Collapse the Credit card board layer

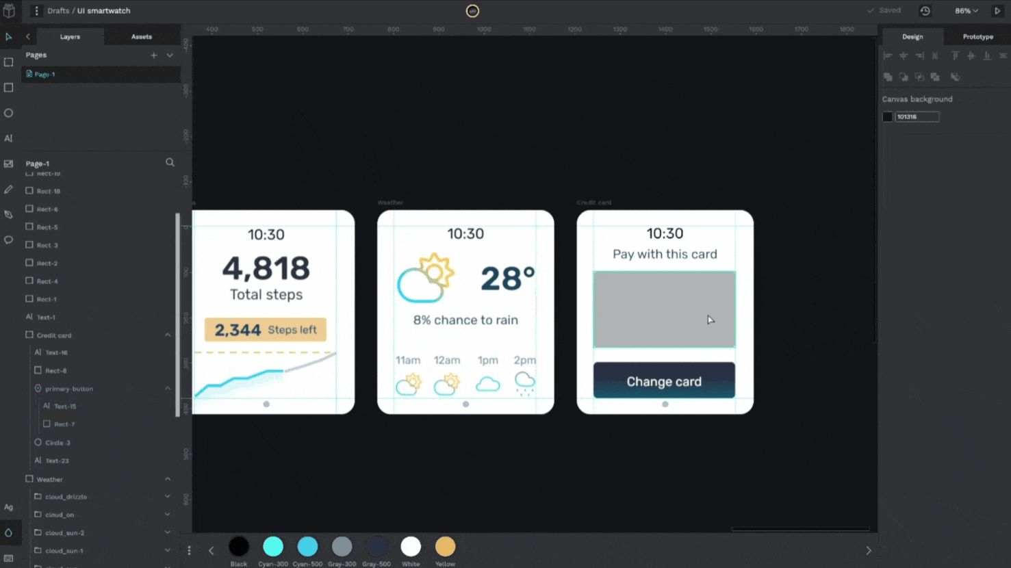point(168,335)
